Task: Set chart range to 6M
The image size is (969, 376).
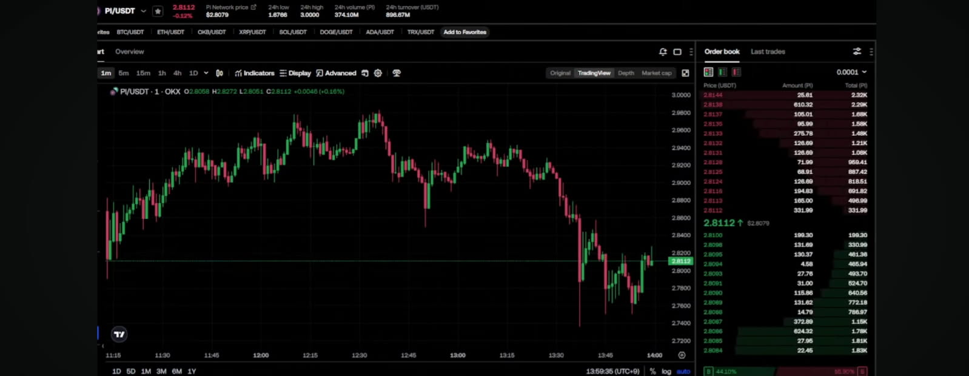Action: point(176,371)
